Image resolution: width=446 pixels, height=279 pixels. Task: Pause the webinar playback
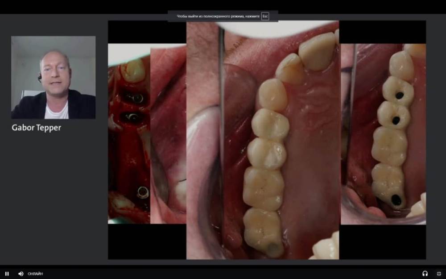[x=7, y=274]
